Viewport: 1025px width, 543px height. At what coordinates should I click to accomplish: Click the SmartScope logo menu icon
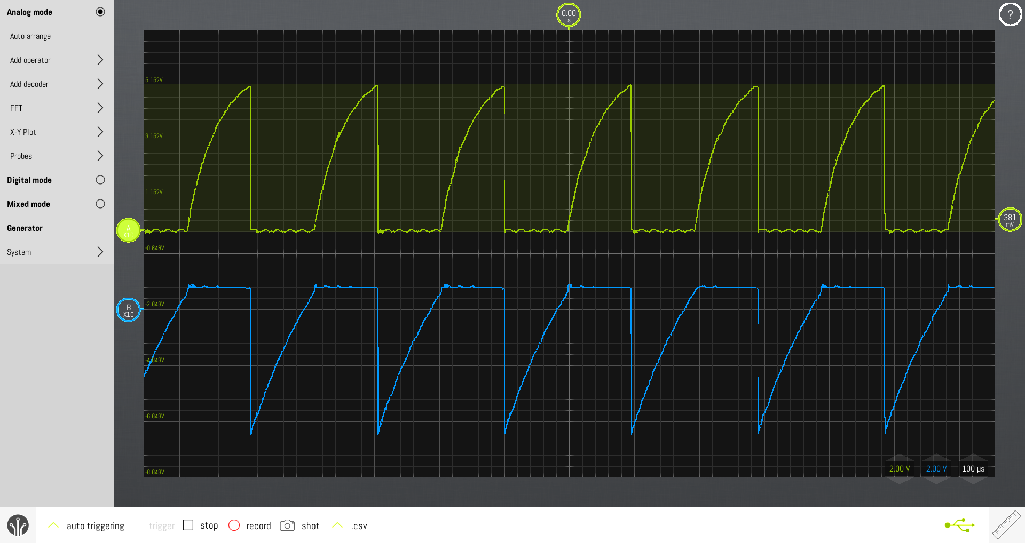pyautogui.click(x=18, y=525)
